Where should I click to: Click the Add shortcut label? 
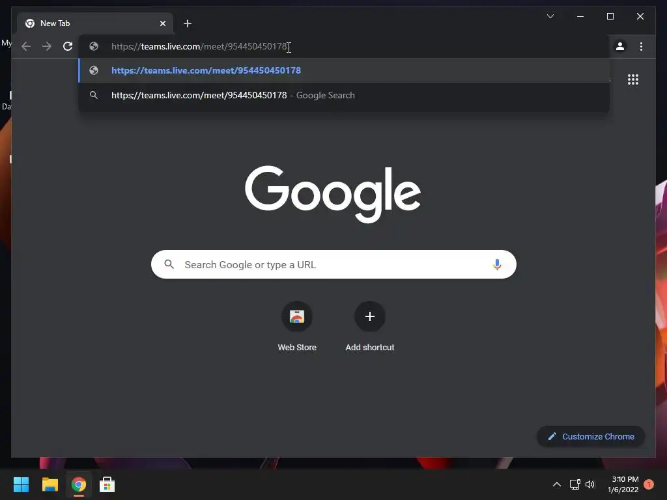pyautogui.click(x=370, y=348)
